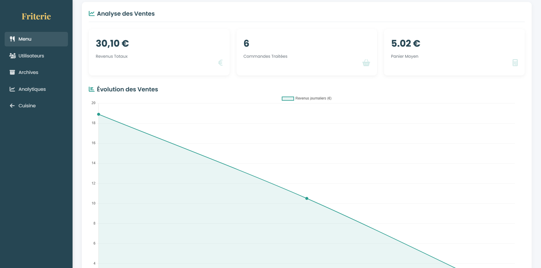541x268 pixels.
Task: Click the chart icon beside Analyse des Ventes
Action: pos(92,14)
